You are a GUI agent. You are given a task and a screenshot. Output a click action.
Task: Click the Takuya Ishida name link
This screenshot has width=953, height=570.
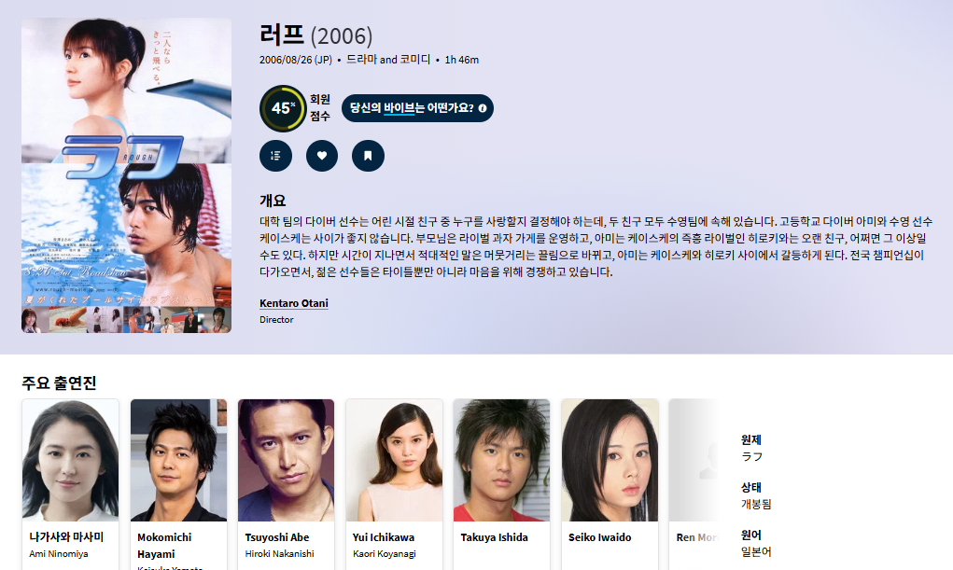[x=494, y=537]
